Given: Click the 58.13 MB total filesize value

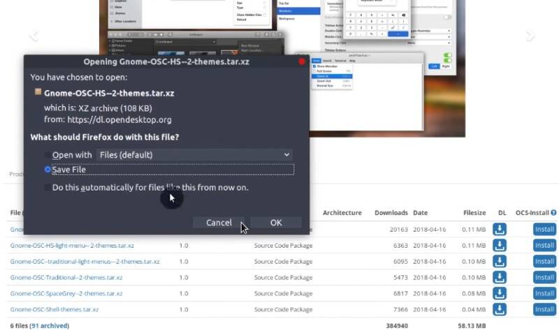Looking at the screenshot, I should [472, 326].
